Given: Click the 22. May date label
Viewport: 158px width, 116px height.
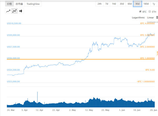Looking at the screenshot, I should (x=106, y=110).
